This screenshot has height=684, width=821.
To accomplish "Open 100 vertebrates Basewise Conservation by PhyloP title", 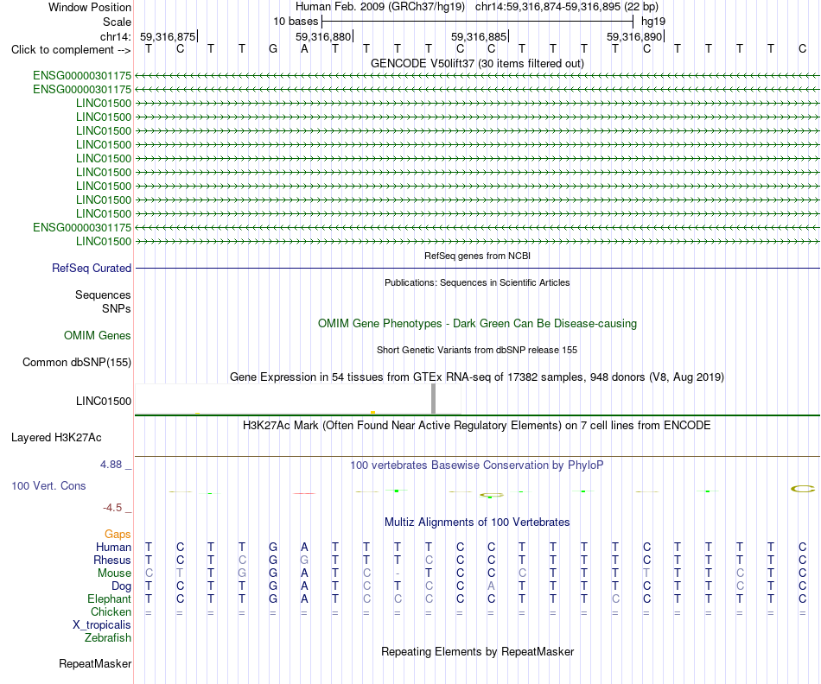I will click(x=477, y=465).
